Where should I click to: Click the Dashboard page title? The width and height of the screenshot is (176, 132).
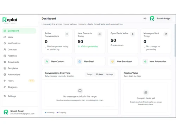[49, 19]
